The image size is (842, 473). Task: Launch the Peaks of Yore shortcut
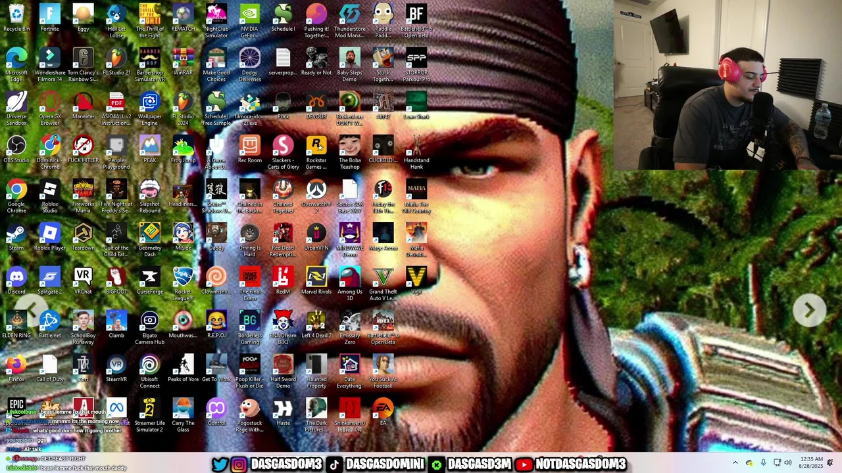tap(183, 368)
